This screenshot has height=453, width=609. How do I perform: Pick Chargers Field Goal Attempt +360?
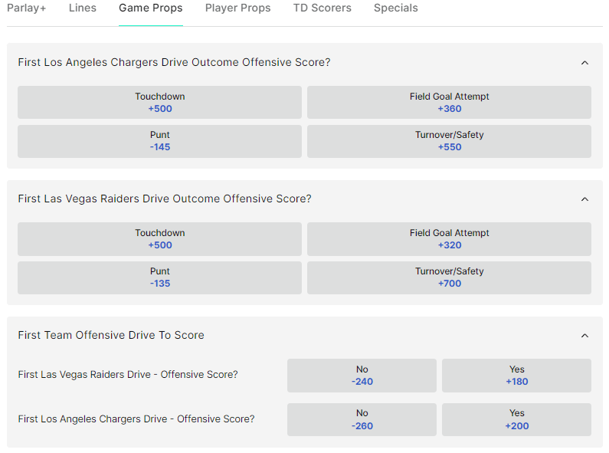coord(449,103)
